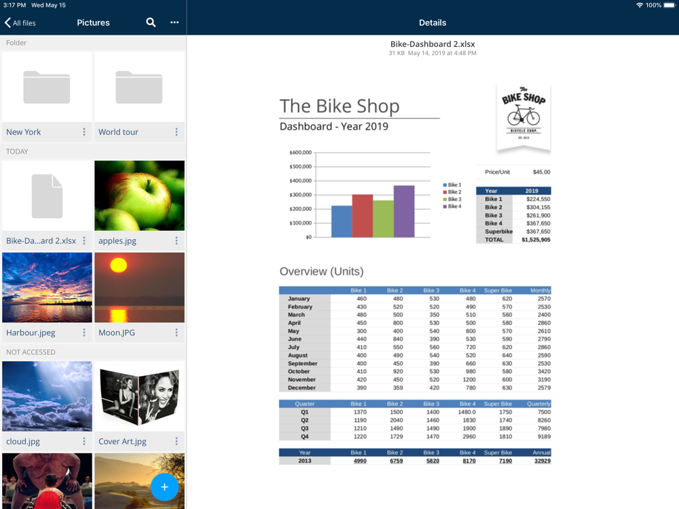Open the sumo wrestler photo thumbnail

47,481
